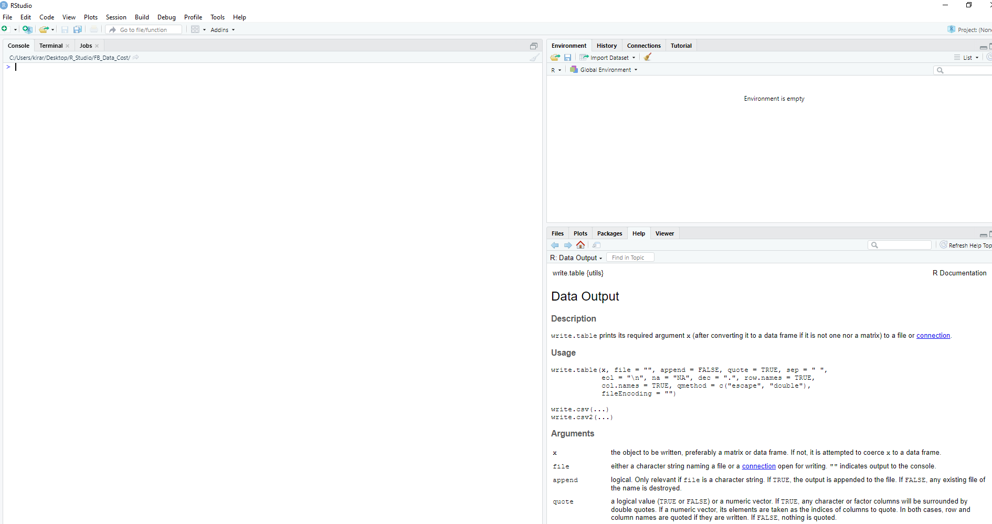Go back in Help pane history
The height and width of the screenshot is (524, 992).
(555, 245)
